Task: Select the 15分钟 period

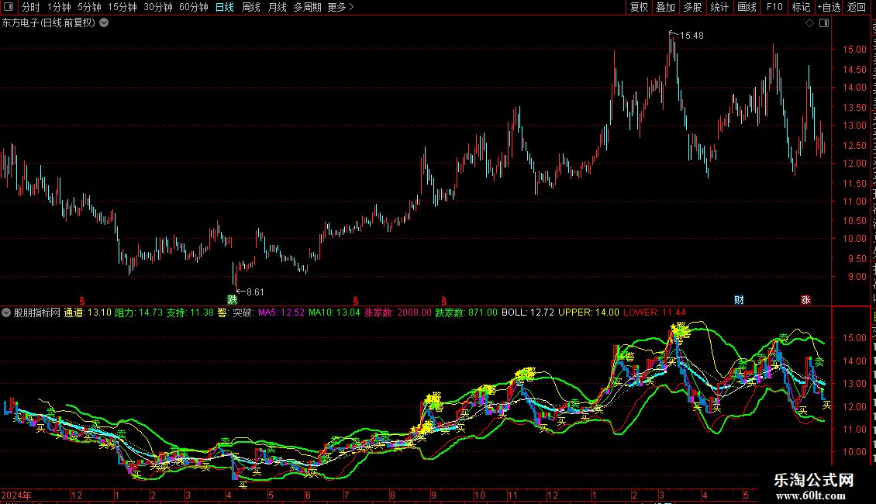Action: click(x=122, y=7)
